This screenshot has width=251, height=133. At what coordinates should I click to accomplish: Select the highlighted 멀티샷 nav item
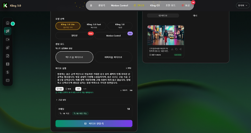[139, 6]
